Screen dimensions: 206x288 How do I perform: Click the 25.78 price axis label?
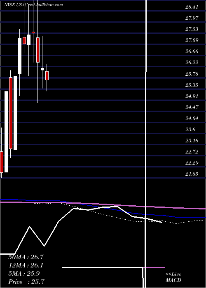[x=192, y=74]
